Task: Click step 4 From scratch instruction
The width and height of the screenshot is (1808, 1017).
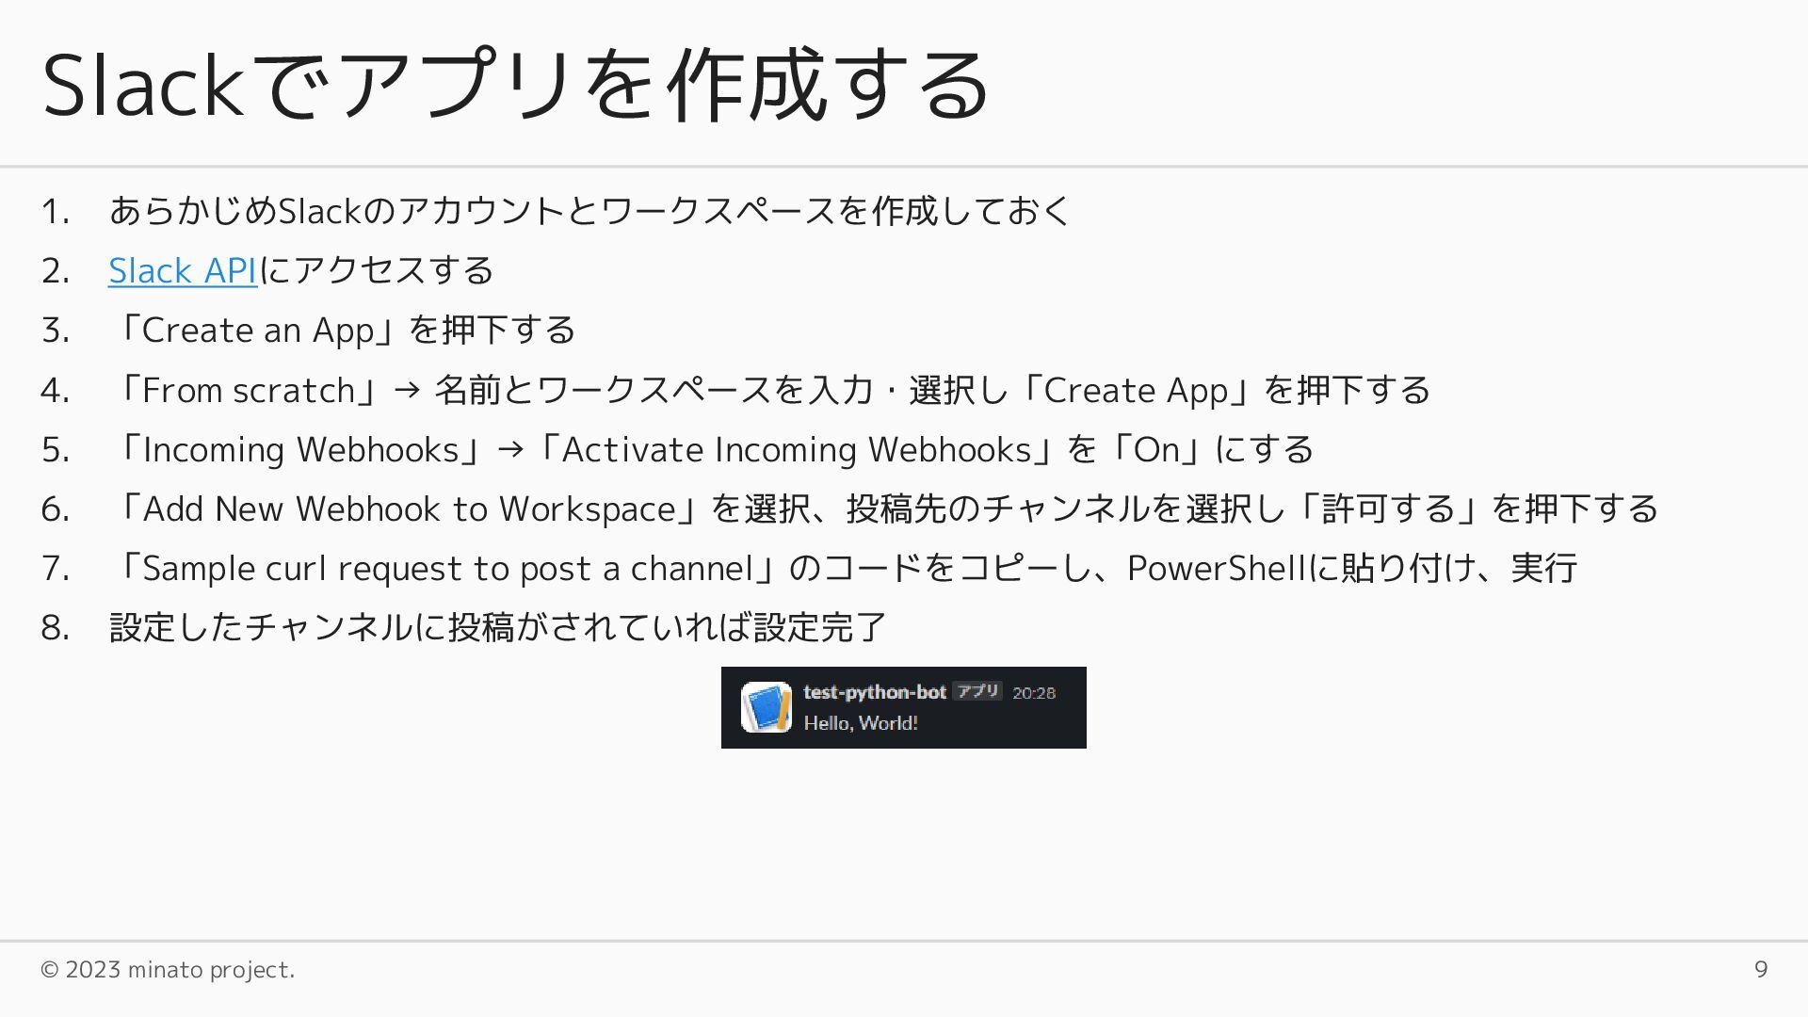Action: [770, 390]
